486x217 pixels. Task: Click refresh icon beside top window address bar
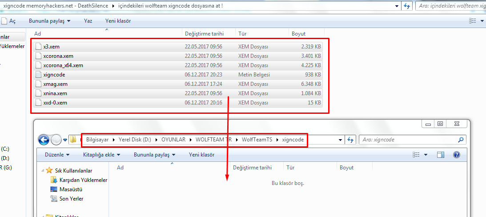click(407, 6)
